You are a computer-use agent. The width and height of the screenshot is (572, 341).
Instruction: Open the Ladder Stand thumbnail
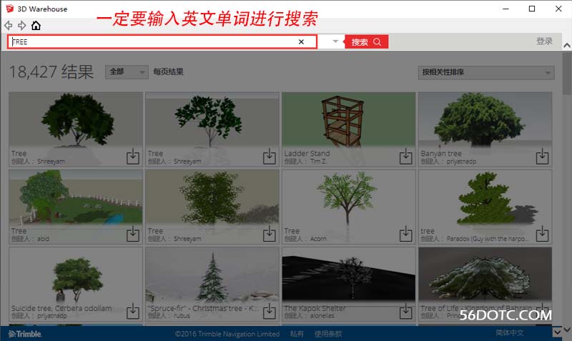348,119
